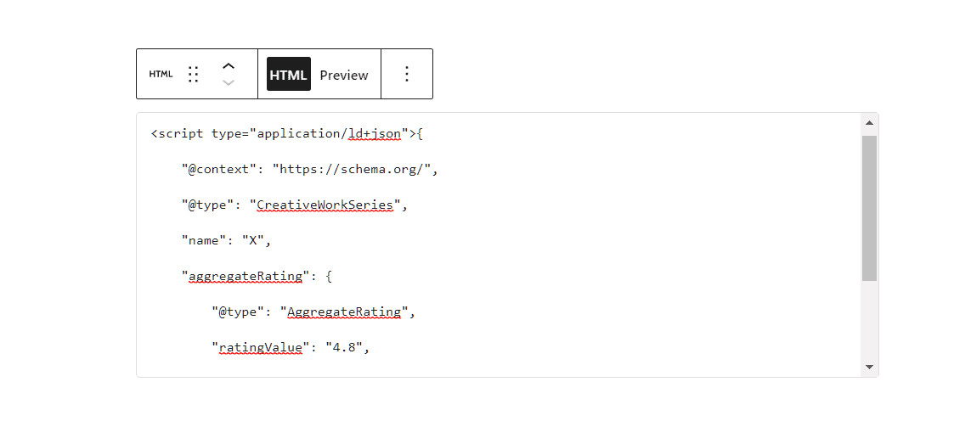Click the scrollbar up arrow

pos(869,123)
